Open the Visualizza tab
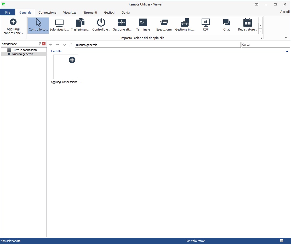The width and height of the screenshot is (291, 244). click(x=70, y=13)
